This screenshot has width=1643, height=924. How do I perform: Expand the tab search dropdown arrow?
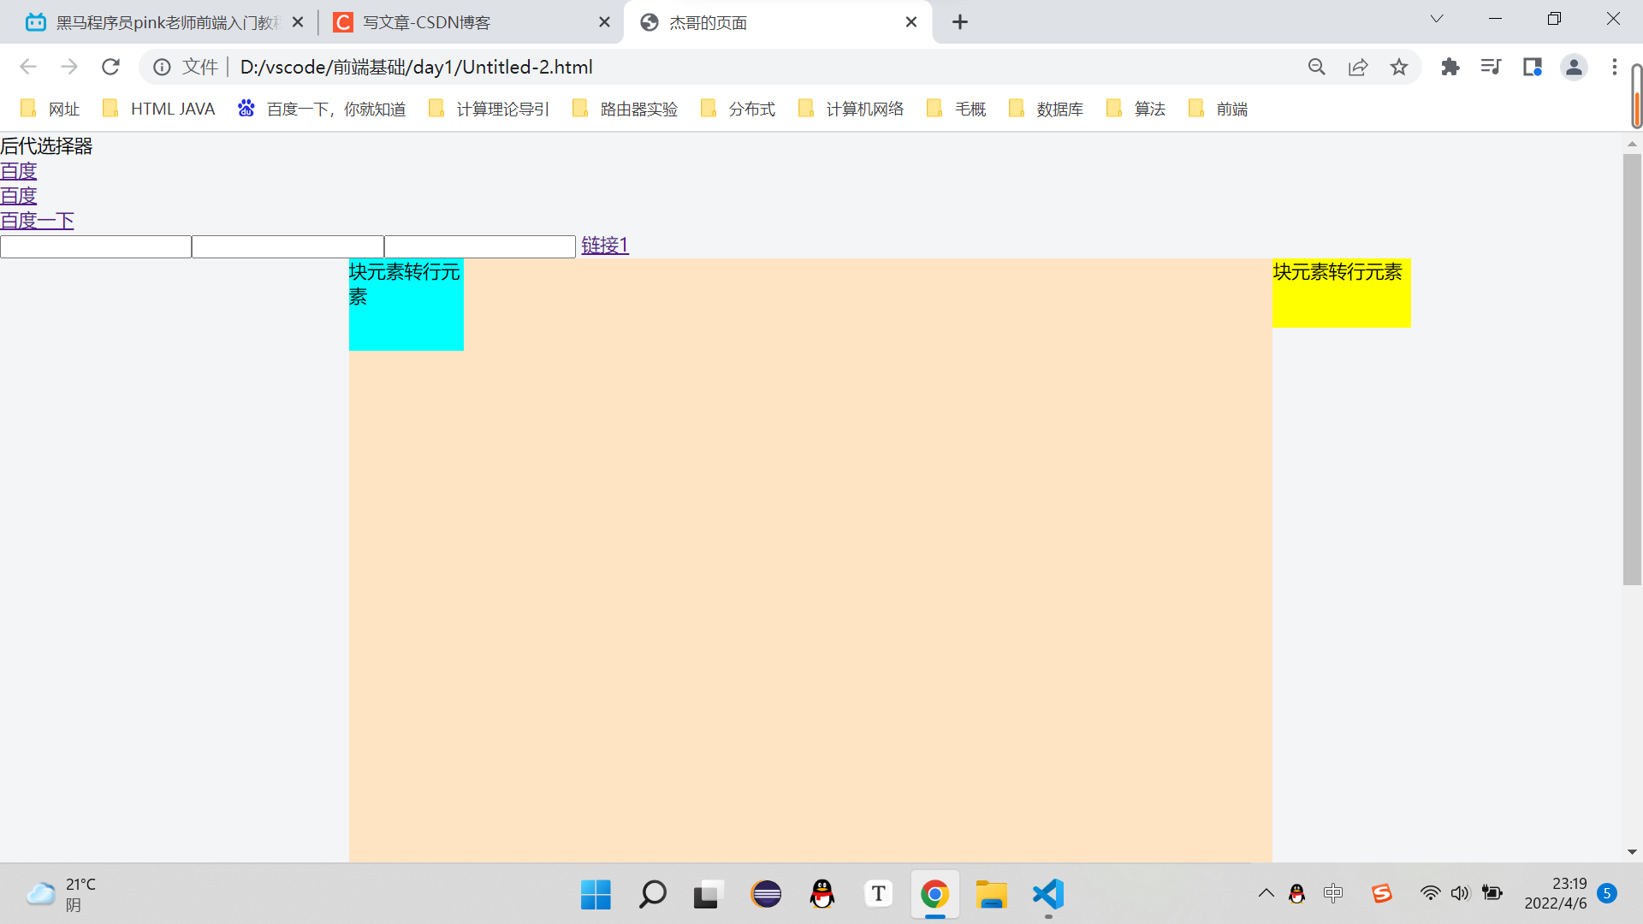pyautogui.click(x=1437, y=19)
